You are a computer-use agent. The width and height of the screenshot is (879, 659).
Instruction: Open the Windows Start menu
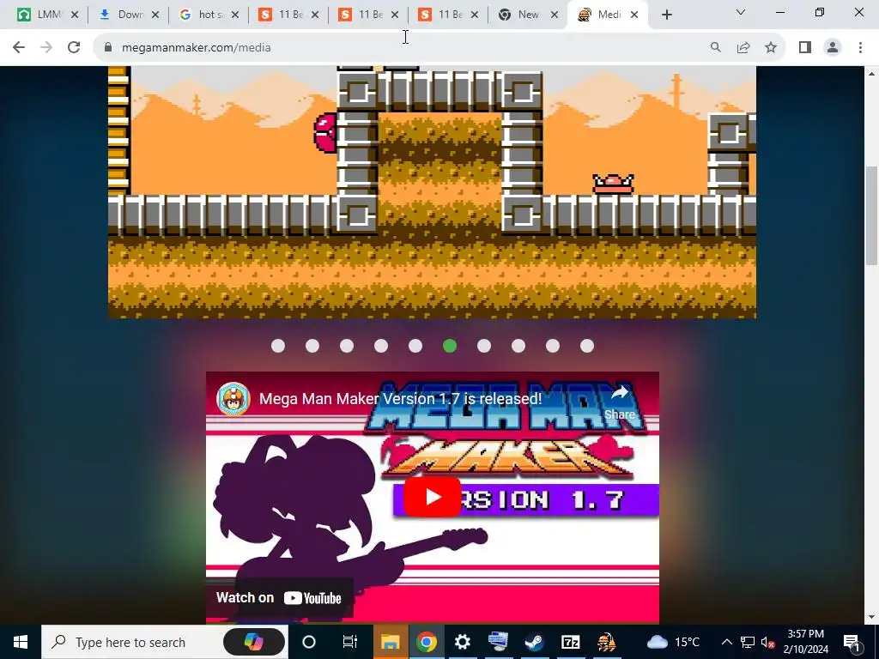pos(21,642)
